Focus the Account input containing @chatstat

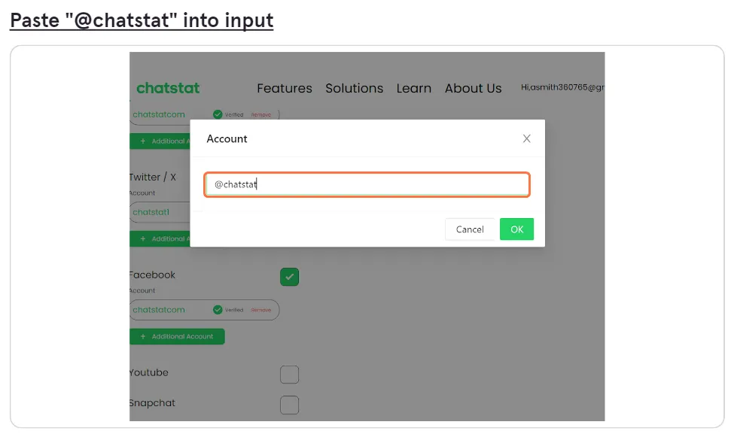click(x=367, y=184)
